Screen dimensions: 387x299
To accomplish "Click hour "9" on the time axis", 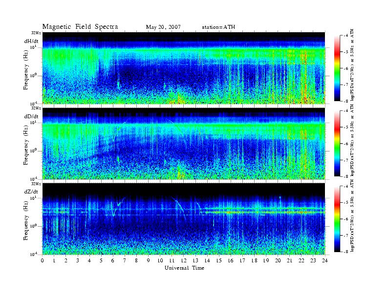I will click(x=149, y=260).
